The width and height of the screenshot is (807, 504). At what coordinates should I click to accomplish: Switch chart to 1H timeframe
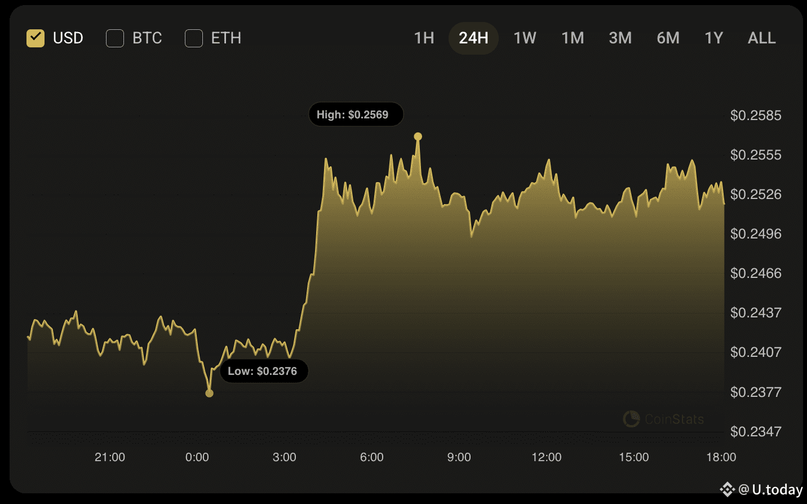click(424, 38)
